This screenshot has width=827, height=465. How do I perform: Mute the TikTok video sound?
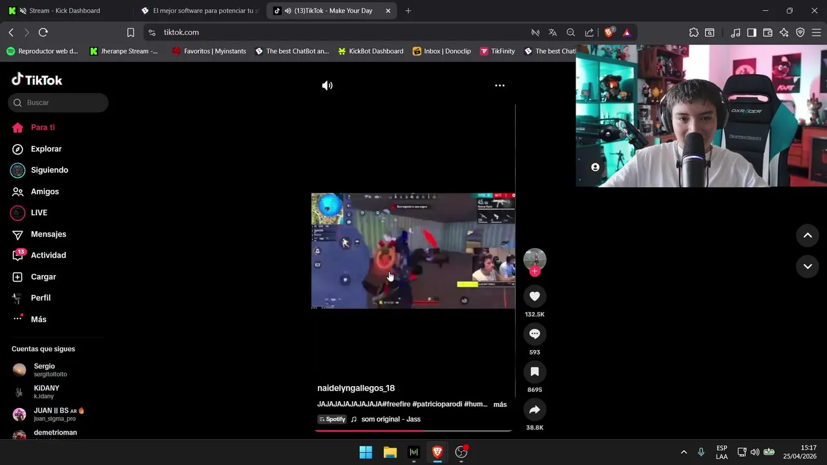pos(328,85)
